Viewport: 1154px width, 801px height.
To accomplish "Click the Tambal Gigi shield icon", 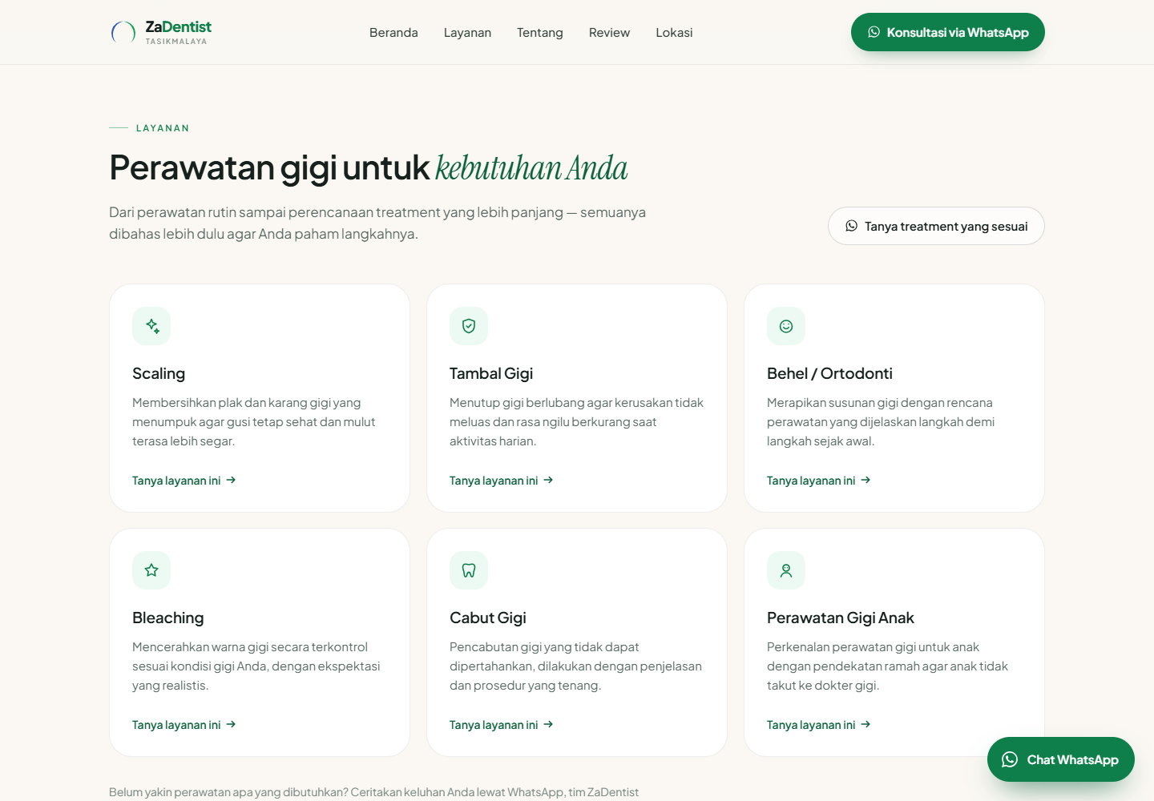I will click(x=469, y=326).
